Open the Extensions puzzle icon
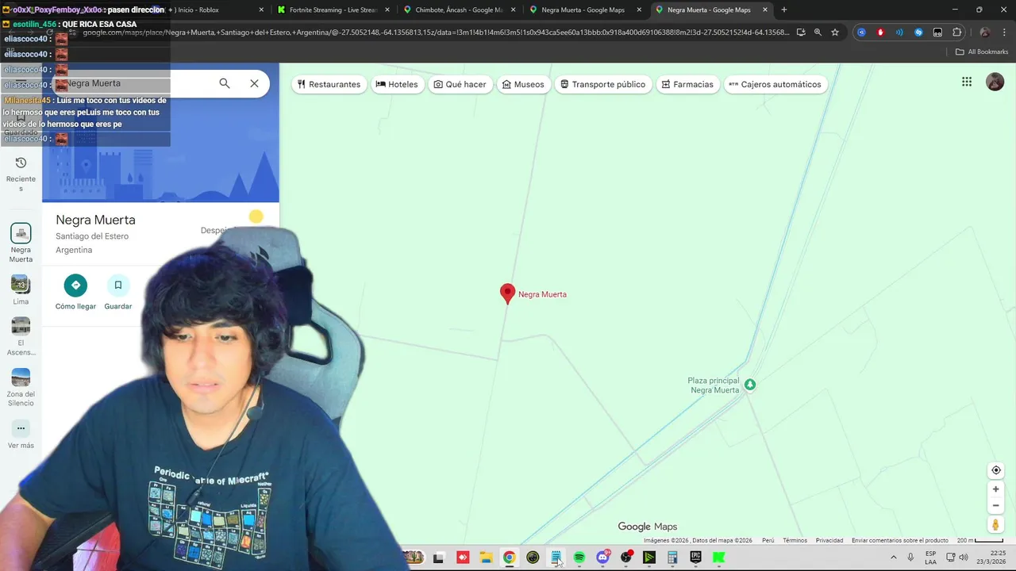Screen dimensions: 1016x571 (x=956, y=33)
